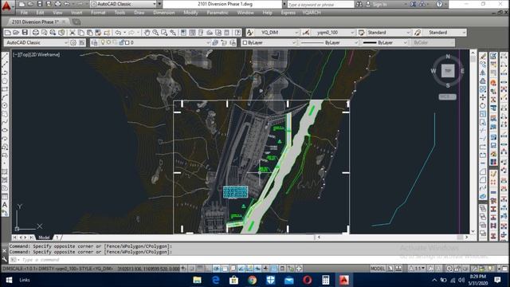Toggle the layer 0 lightbulb on/off icon

pos(103,42)
